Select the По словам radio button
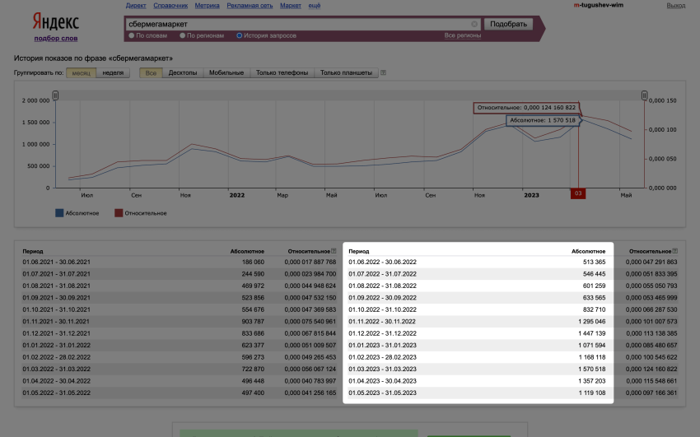This screenshot has width=700, height=437. [131, 35]
